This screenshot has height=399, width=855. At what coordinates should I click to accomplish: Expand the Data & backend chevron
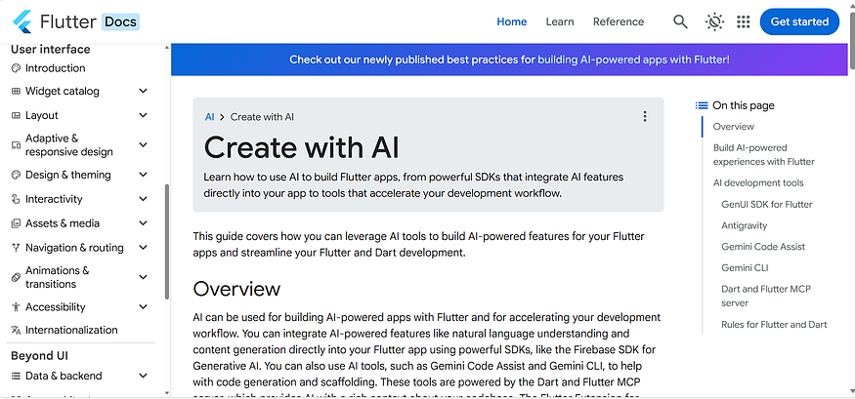tap(143, 377)
